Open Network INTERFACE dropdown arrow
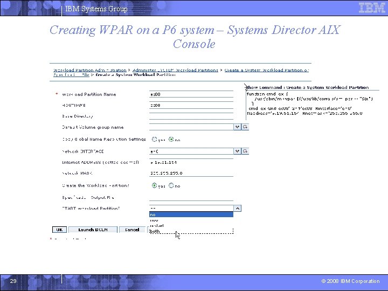The width and height of the screenshot is (388, 291). (x=237, y=151)
